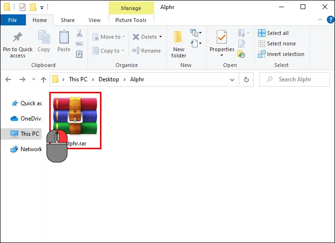Click the Select none ribbon command
The width and height of the screenshot is (335, 243).
click(277, 44)
